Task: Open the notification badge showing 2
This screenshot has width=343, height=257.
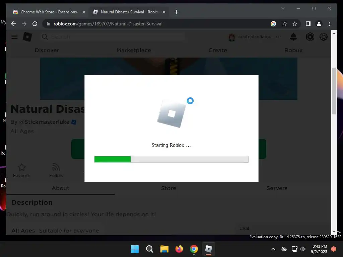Action: (334, 249)
